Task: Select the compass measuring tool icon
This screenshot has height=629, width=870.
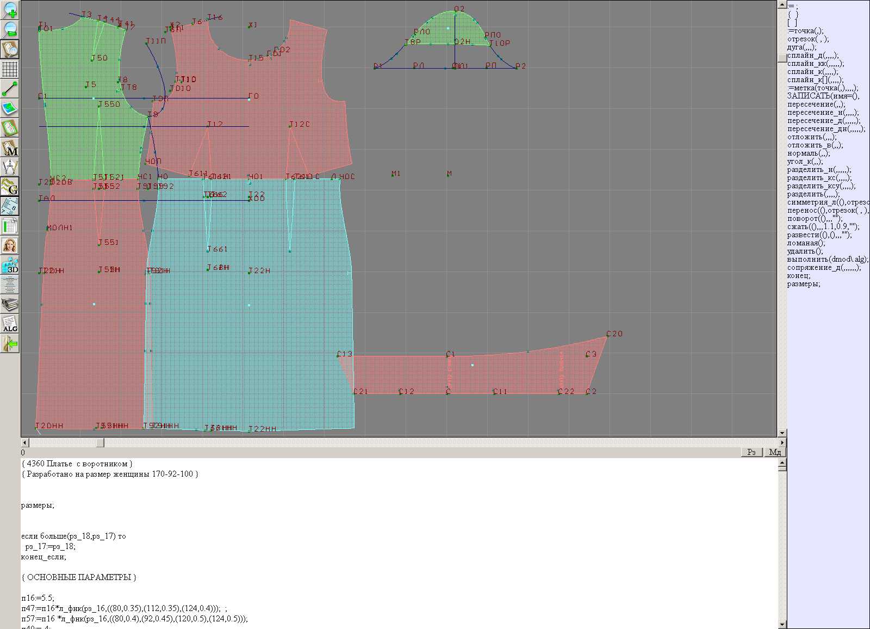Action: pos(10,167)
